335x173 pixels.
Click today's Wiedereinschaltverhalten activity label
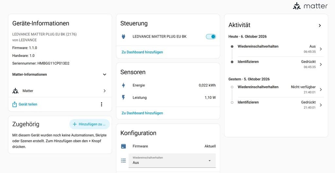[x=258, y=46]
